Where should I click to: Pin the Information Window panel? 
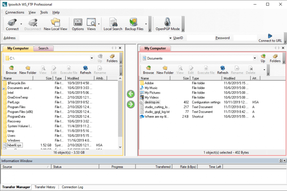click(x=281, y=161)
